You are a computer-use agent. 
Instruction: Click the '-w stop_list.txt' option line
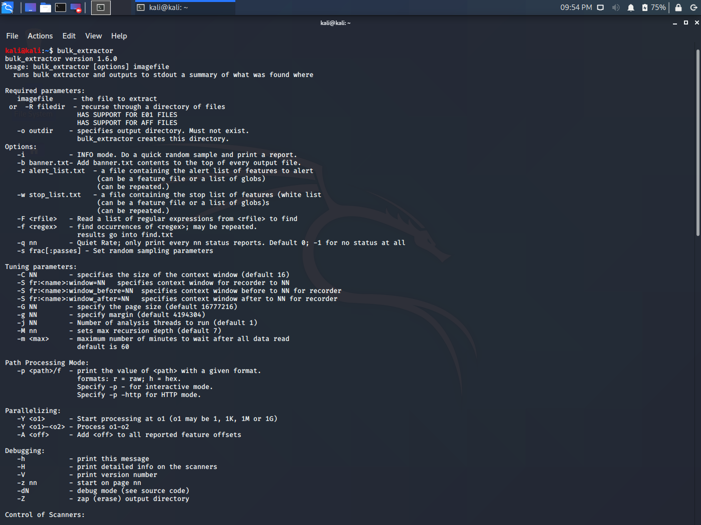coord(169,194)
